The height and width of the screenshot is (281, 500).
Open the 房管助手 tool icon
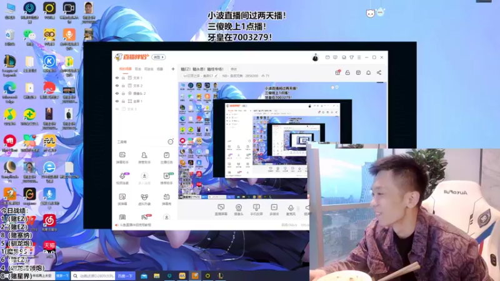(x=144, y=155)
